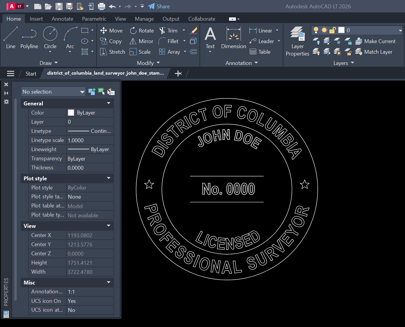Toggle the UCS icon On value
Image resolution: width=405 pixels, height=327 pixels.
click(90, 301)
